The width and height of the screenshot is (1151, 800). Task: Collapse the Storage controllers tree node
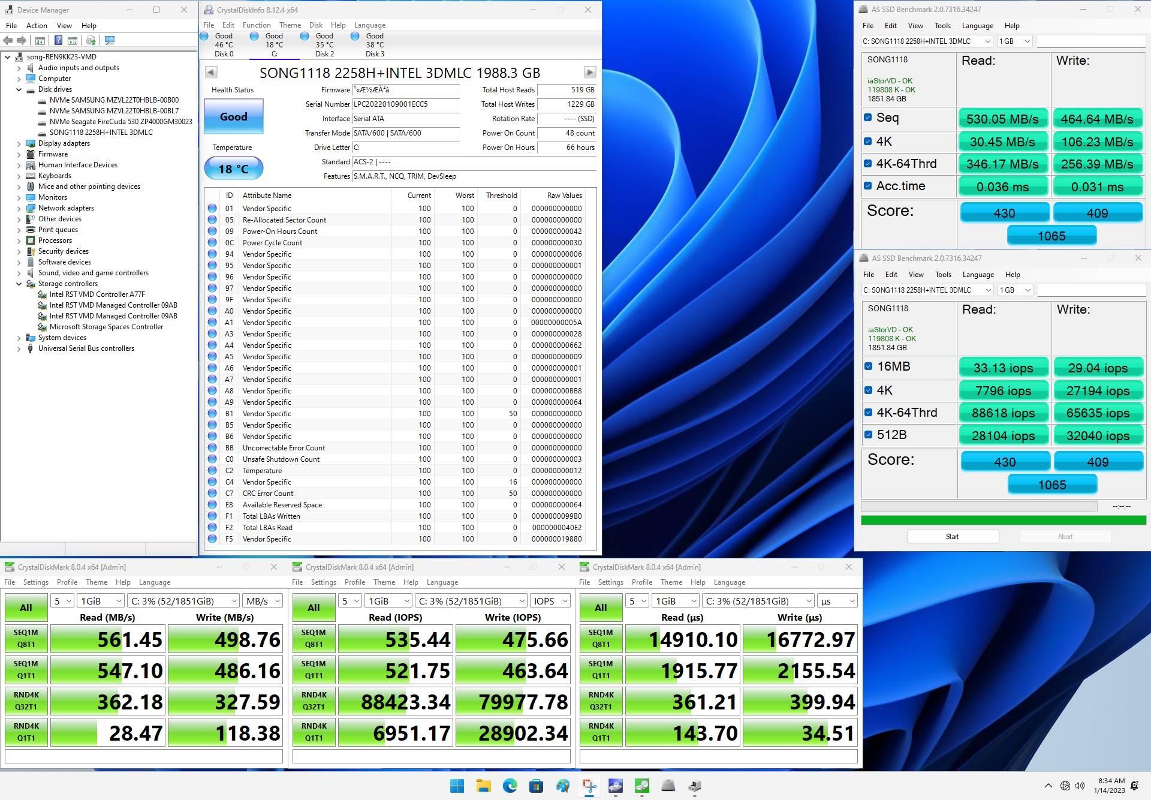tap(19, 284)
